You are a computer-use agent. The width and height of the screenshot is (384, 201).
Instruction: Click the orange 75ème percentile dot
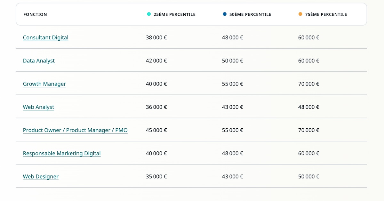click(x=300, y=14)
